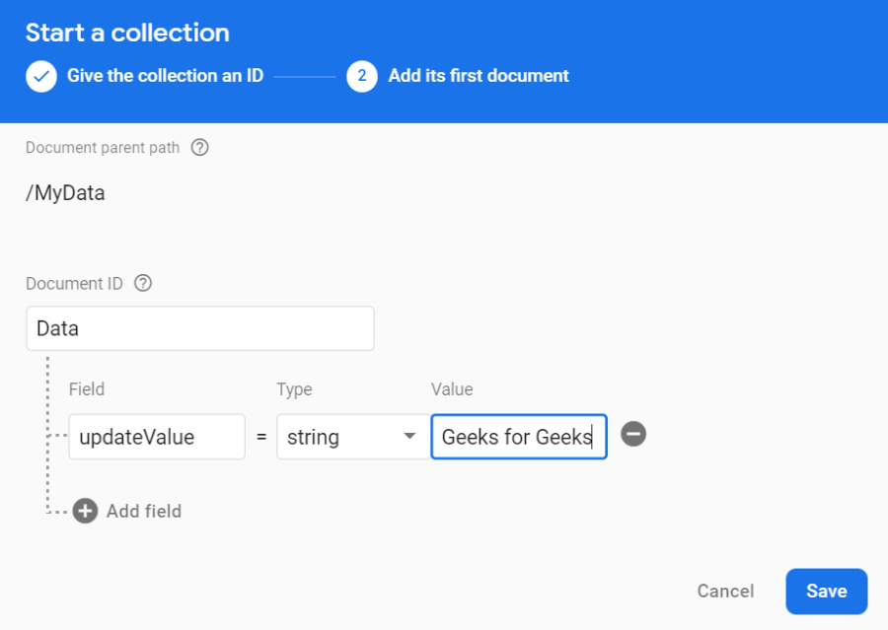Image resolution: width=888 pixels, height=630 pixels.
Task: Select Add its first document step label
Action: 479,75
